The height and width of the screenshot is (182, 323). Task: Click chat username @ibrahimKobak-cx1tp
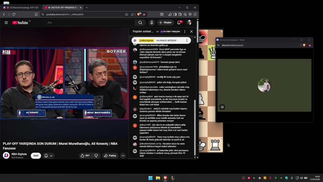tap(150, 144)
